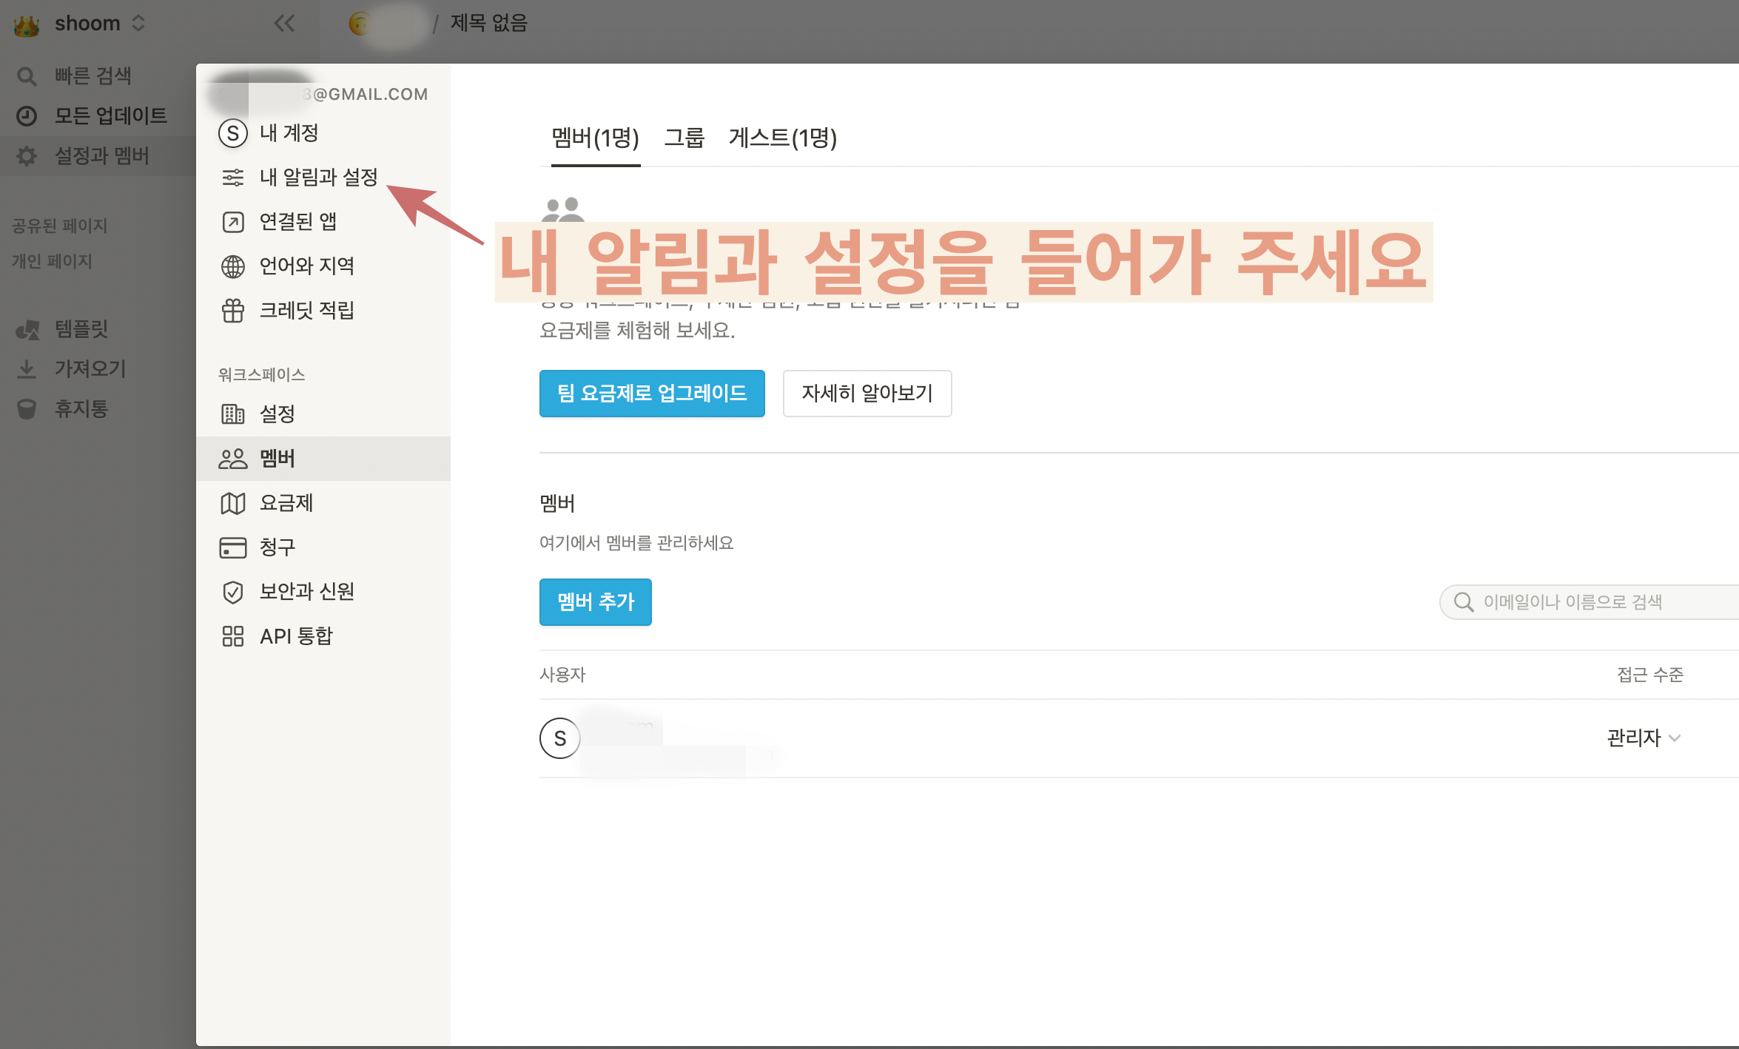This screenshot has height=1049, width=1739.
Task: Click the S avatar in the member row
Action: coord(559,738)
